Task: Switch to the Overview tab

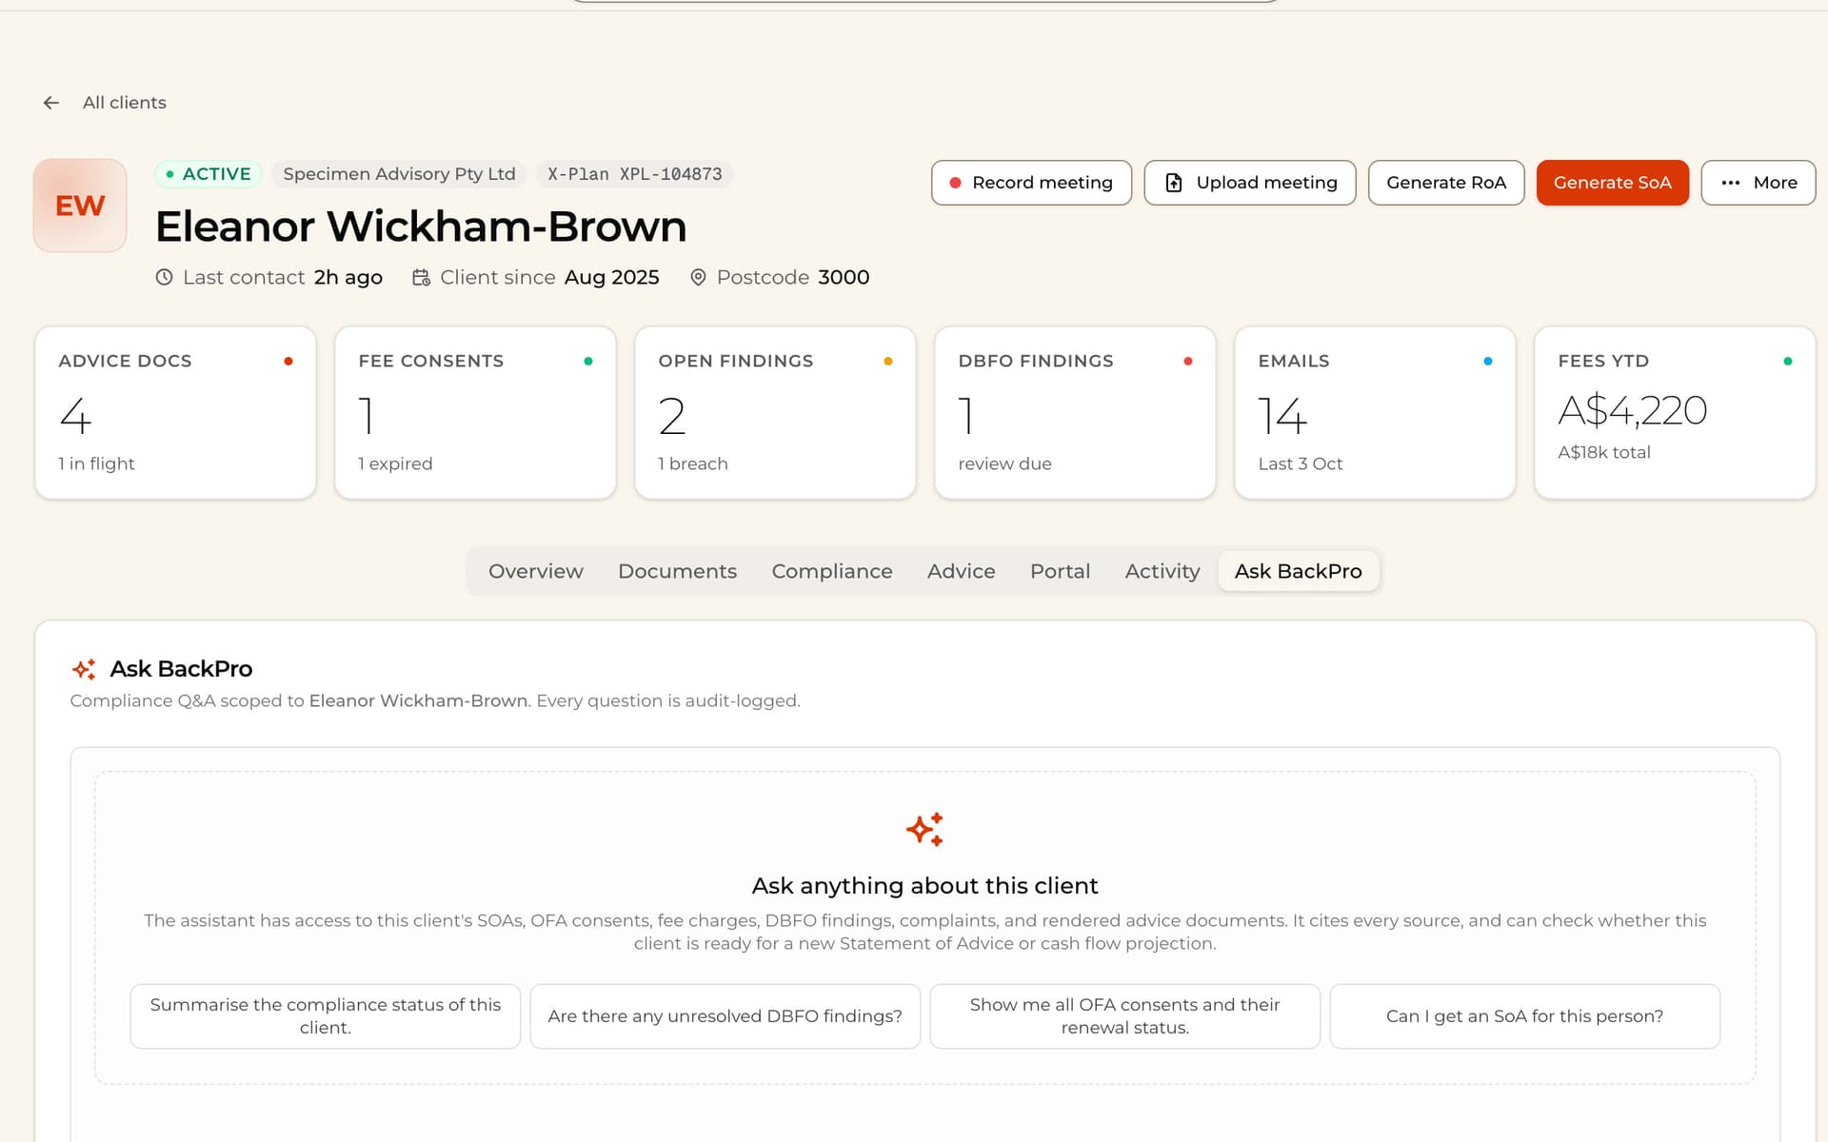Action: click(x=536, y=571)
